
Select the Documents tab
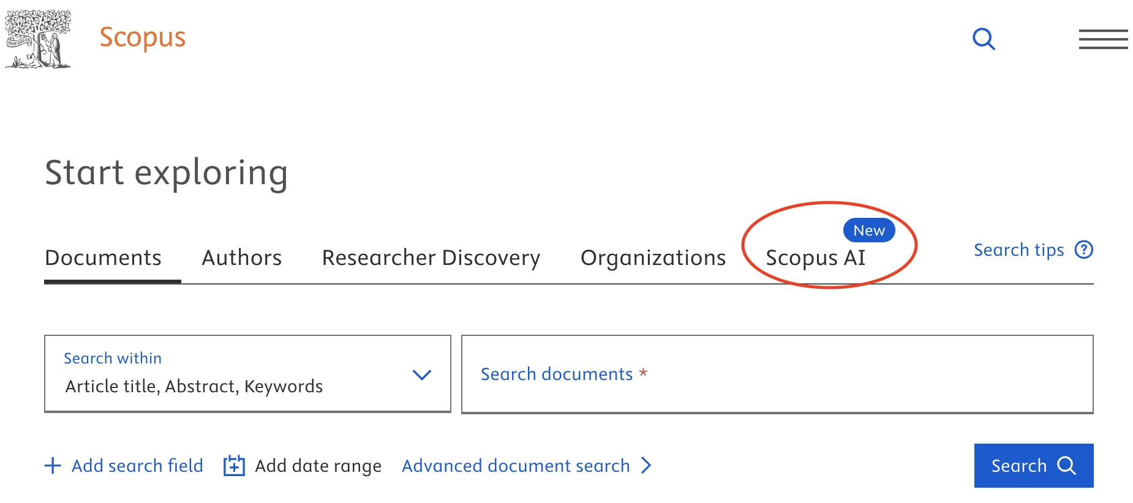(103, 258)
